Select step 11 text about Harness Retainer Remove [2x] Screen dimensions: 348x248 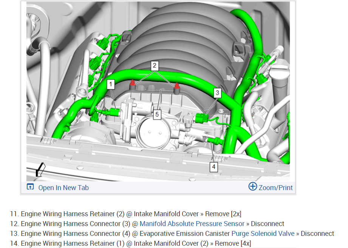coord(131,214)
